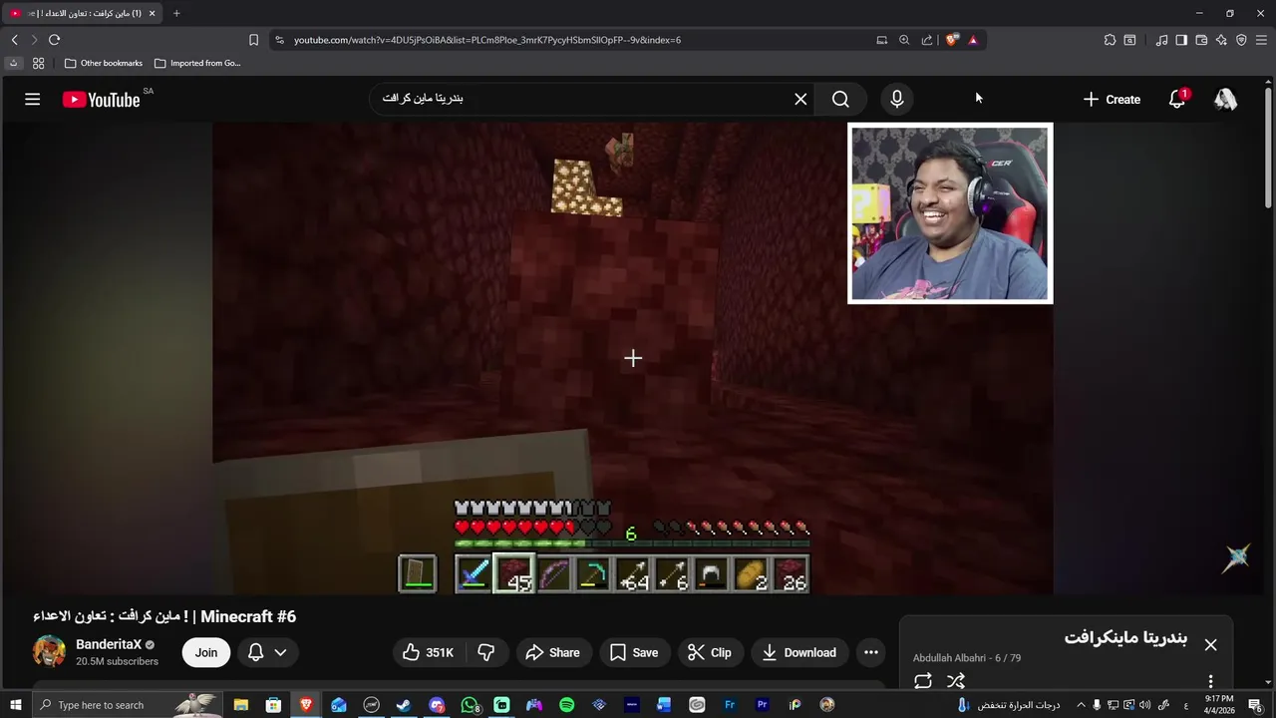
Task: Open the YouTube hamburger guide menu
Action: pyautogui.click(x=32, y=99)
